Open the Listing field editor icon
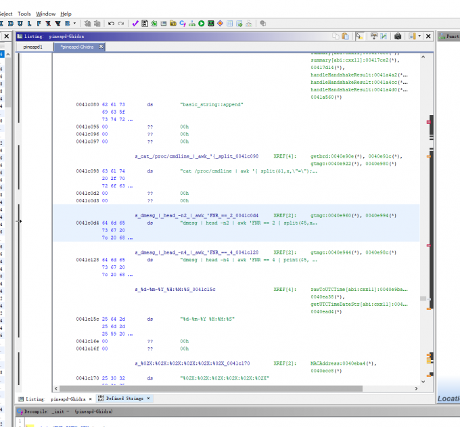The image size is (460, 427). point(373,36)
